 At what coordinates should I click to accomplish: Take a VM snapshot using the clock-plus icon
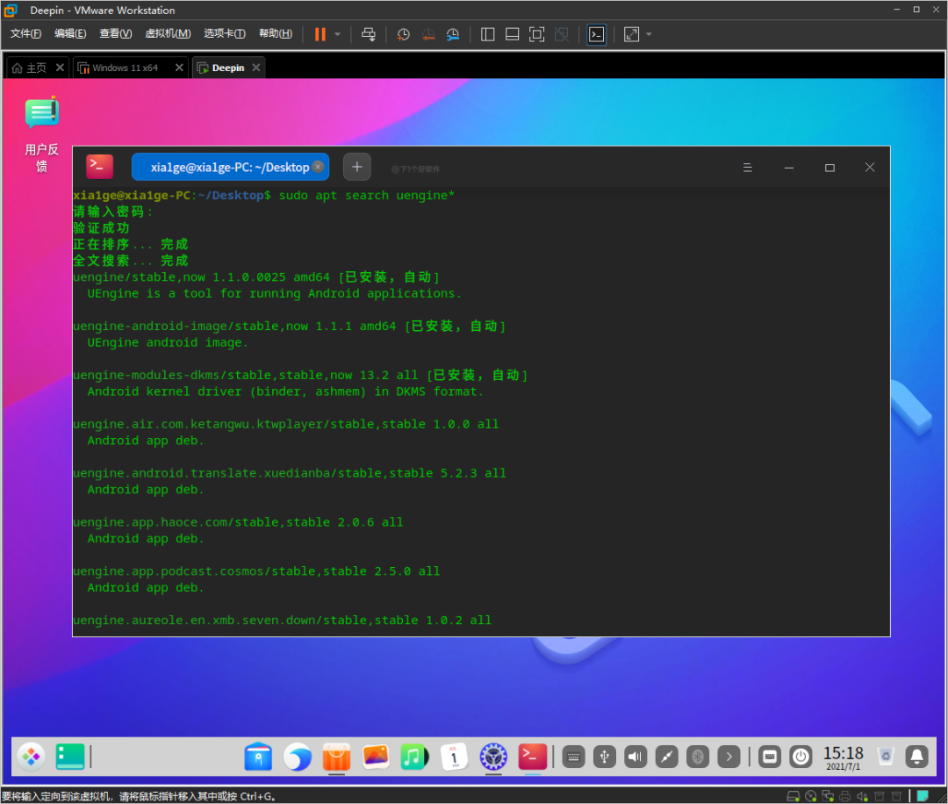[403, 34]
